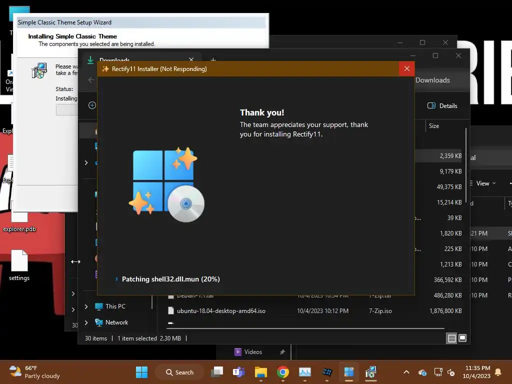Sort by the Size column header
512x384 pixels.
tap(434, 125)
